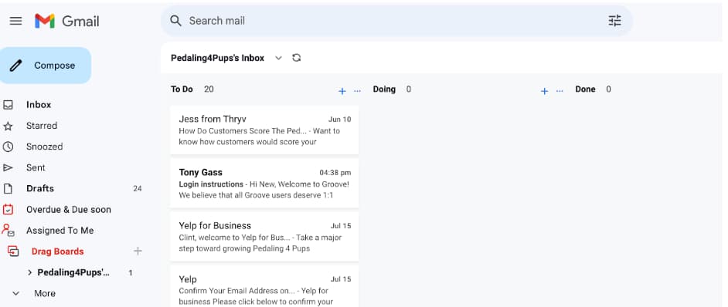
Task: Click the To Do column title
Action: point(182,89)
